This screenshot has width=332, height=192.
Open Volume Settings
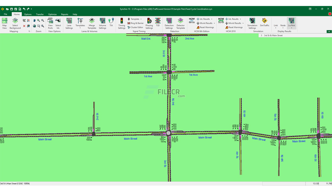click(102, 23)
